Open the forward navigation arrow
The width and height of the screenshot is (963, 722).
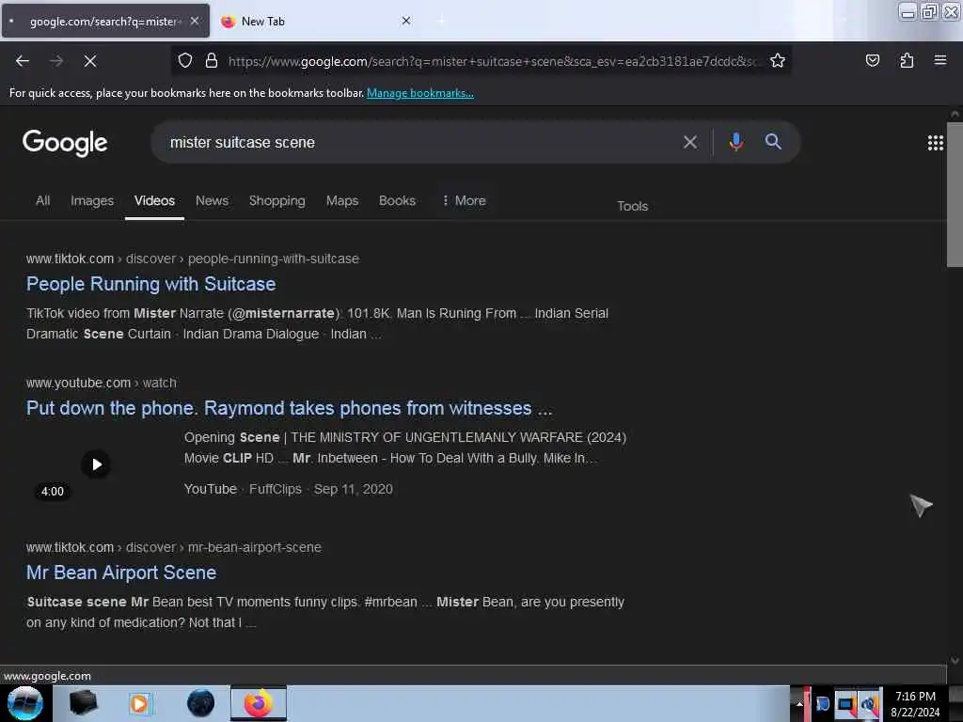pyautogui.click(x=55, y=61)
